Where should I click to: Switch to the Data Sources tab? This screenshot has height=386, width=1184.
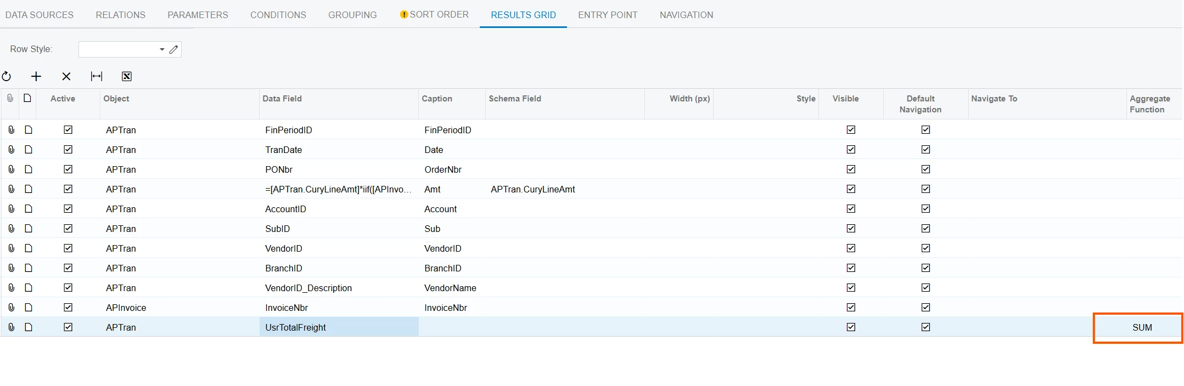(x=40, y=15)
